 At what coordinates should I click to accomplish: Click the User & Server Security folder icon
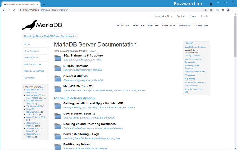58,116
